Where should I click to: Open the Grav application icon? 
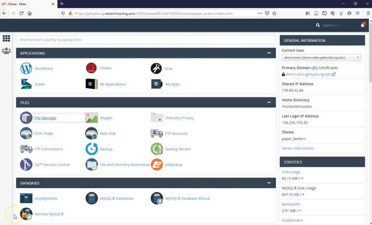[x=157, y=68]
